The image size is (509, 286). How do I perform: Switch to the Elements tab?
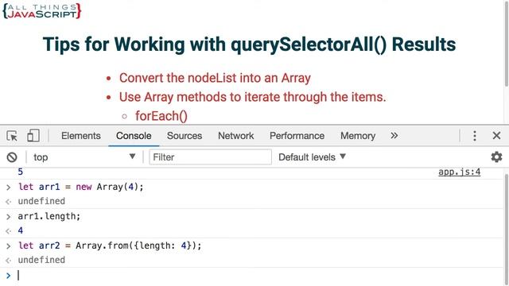click(x=81, y=136)
